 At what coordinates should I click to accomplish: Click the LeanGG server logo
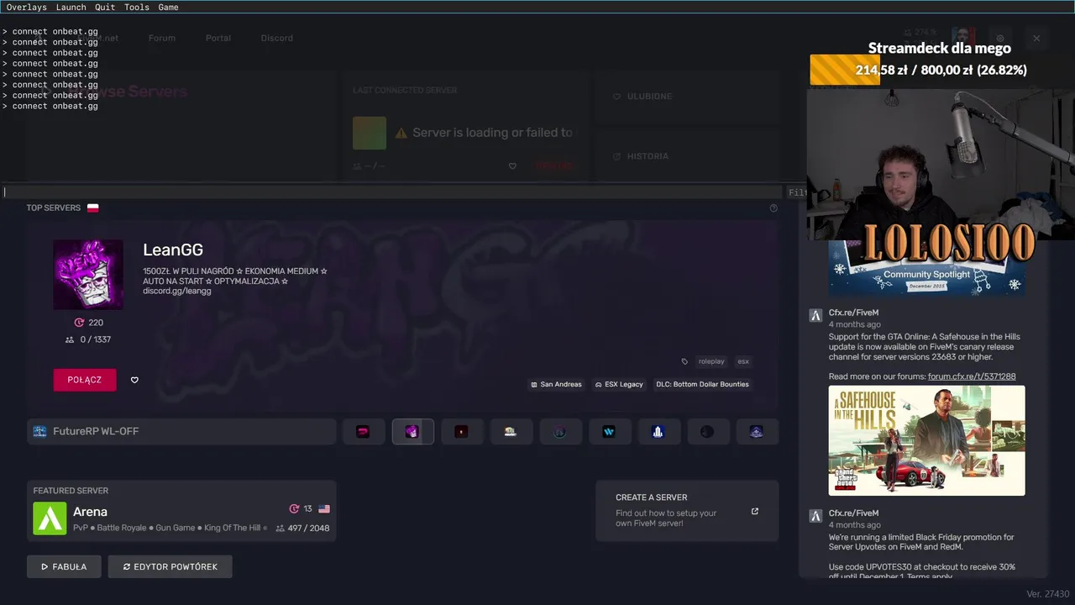point(88,275)
